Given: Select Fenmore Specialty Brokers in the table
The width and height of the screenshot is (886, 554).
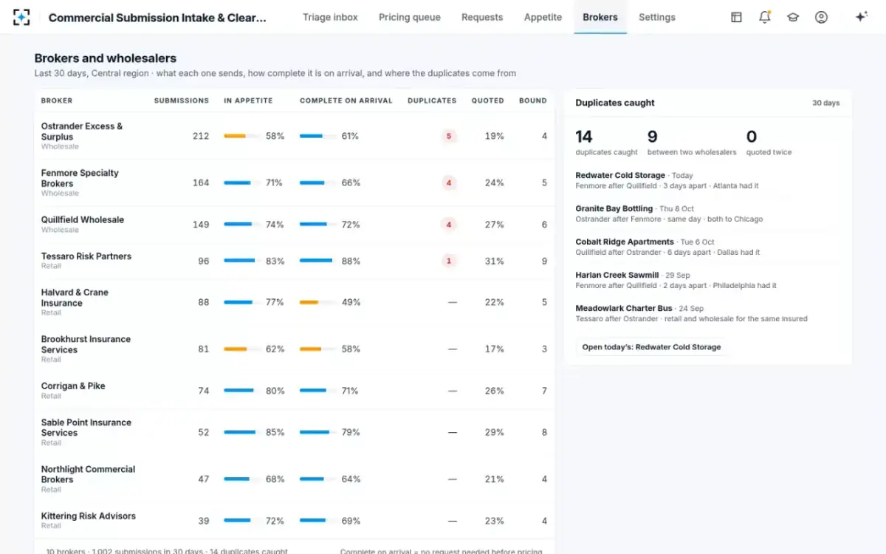Looking at the screenshot, I should click(80, 178).
